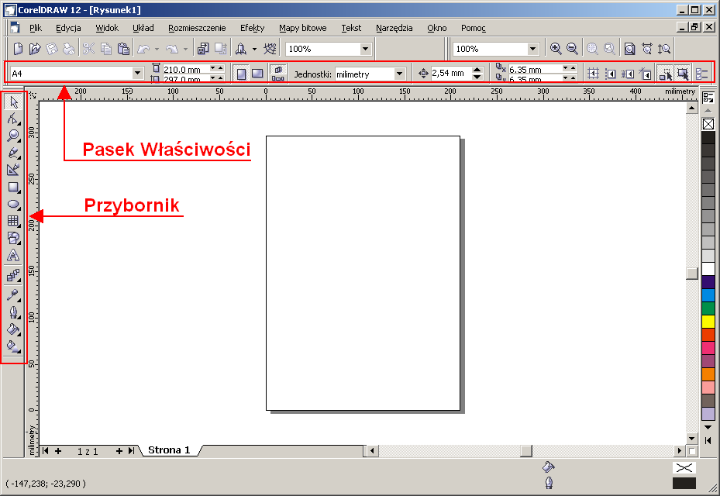Add a page before using left plus button
This screenshot has width=720, height=496.
(x=58, y=451)
